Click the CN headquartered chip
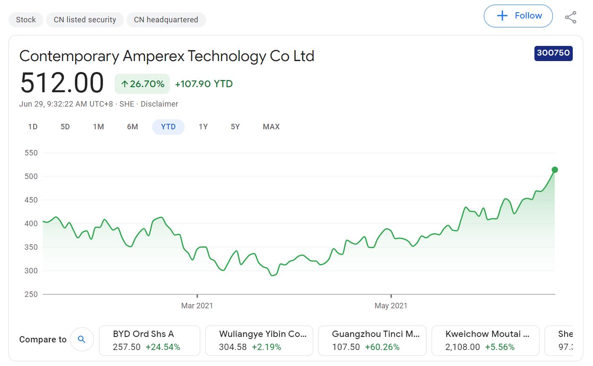Image resolution: width=593 pixels, height=366 pixels. 166,20
